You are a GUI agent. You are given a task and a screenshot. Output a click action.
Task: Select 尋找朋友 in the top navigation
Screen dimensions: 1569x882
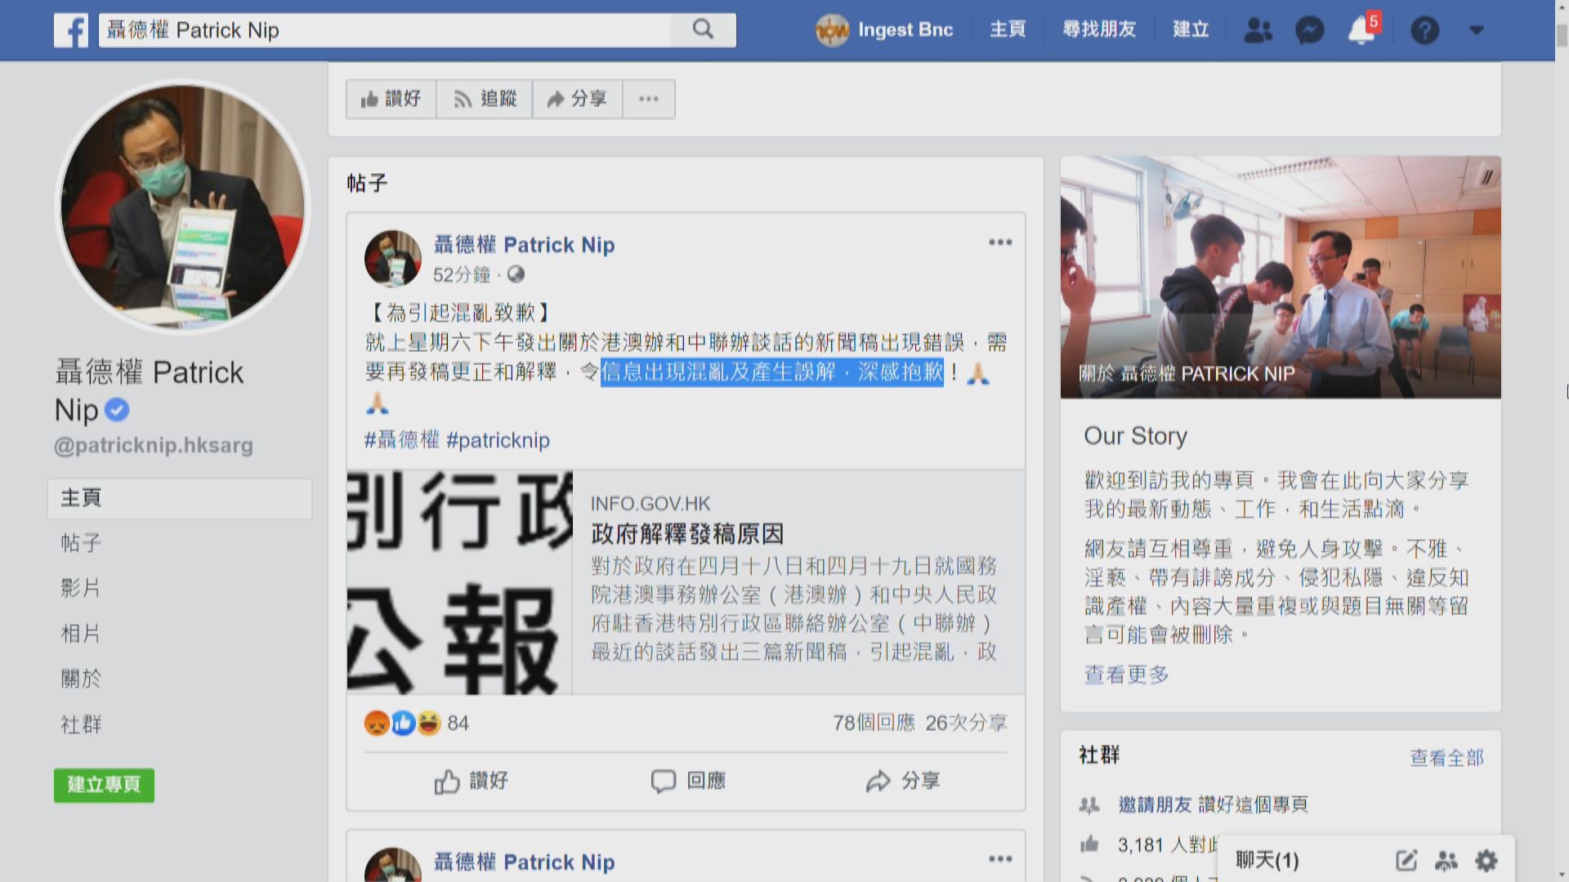[x=1100, y=29]
